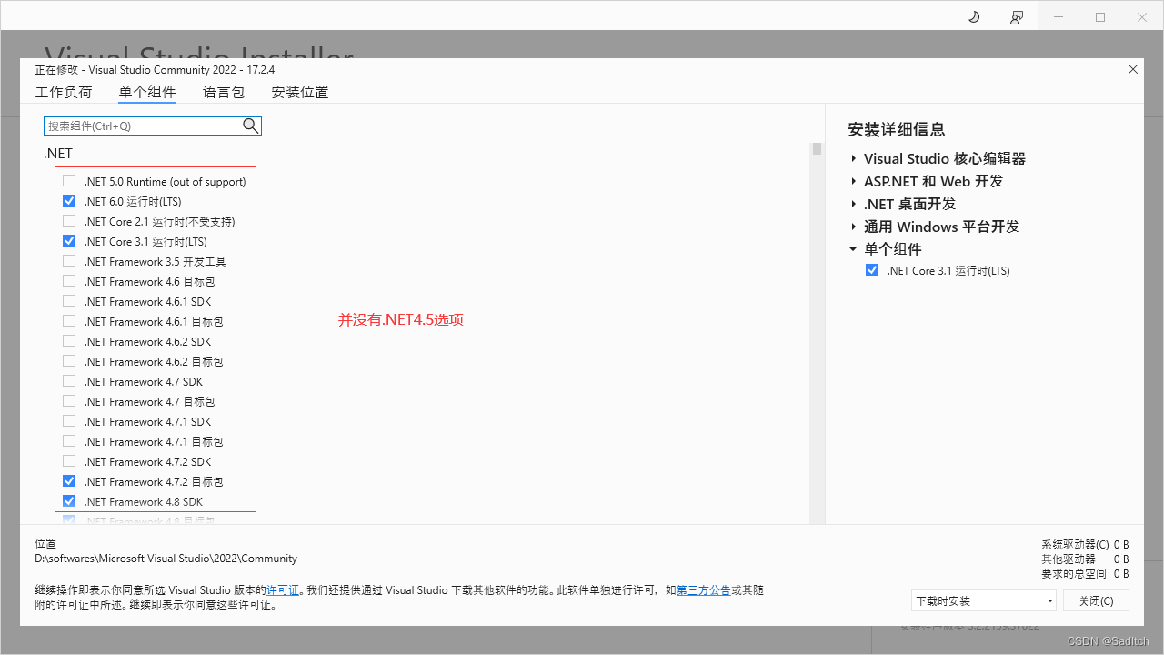Click the 关闭(C) button
Image resolution: width=1164 pixels, height=655 pixels.
pos(1096,600)
